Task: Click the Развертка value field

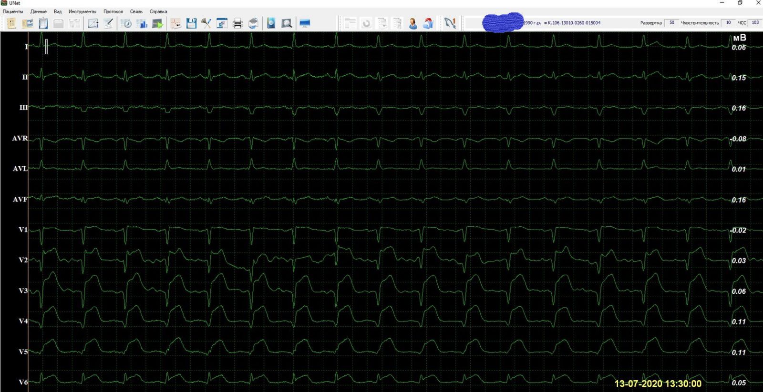Action: [672, 22]
